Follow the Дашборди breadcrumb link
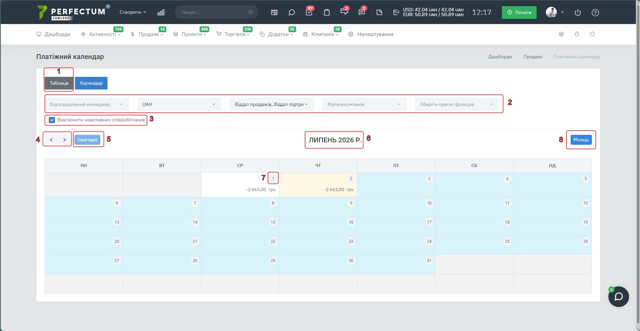Screen dimensions: 640x331 [500, 57]
